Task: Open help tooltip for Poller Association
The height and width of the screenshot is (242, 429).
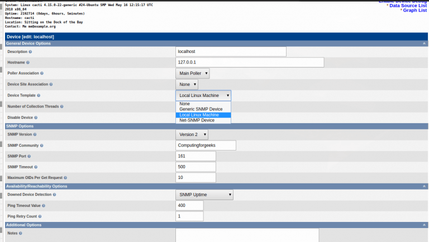Action: tap(42, 73)
